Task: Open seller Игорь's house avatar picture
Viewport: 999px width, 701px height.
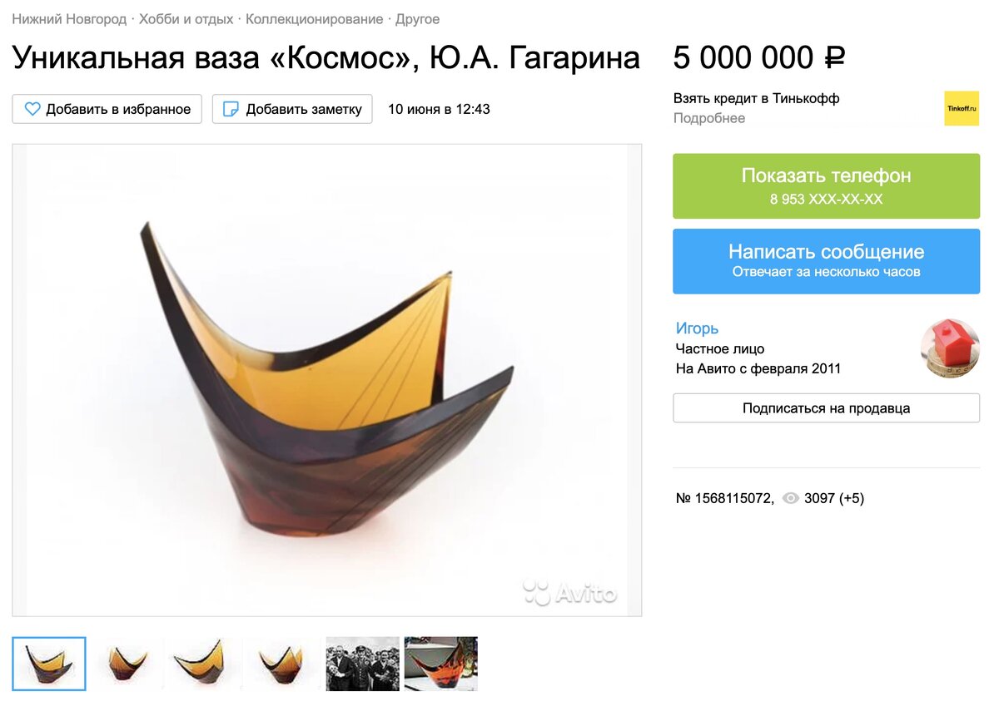Action: pos(950,348)
